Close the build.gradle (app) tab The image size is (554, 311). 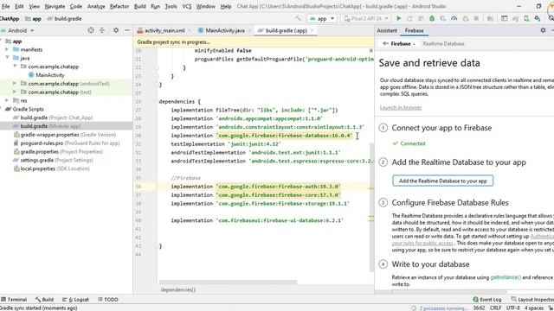(312, 31)
